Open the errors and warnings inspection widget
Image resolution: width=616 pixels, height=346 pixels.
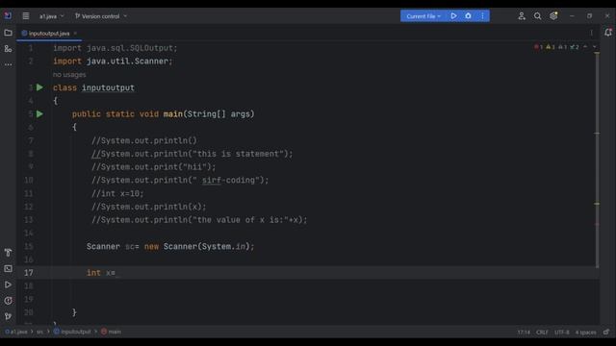556,47
